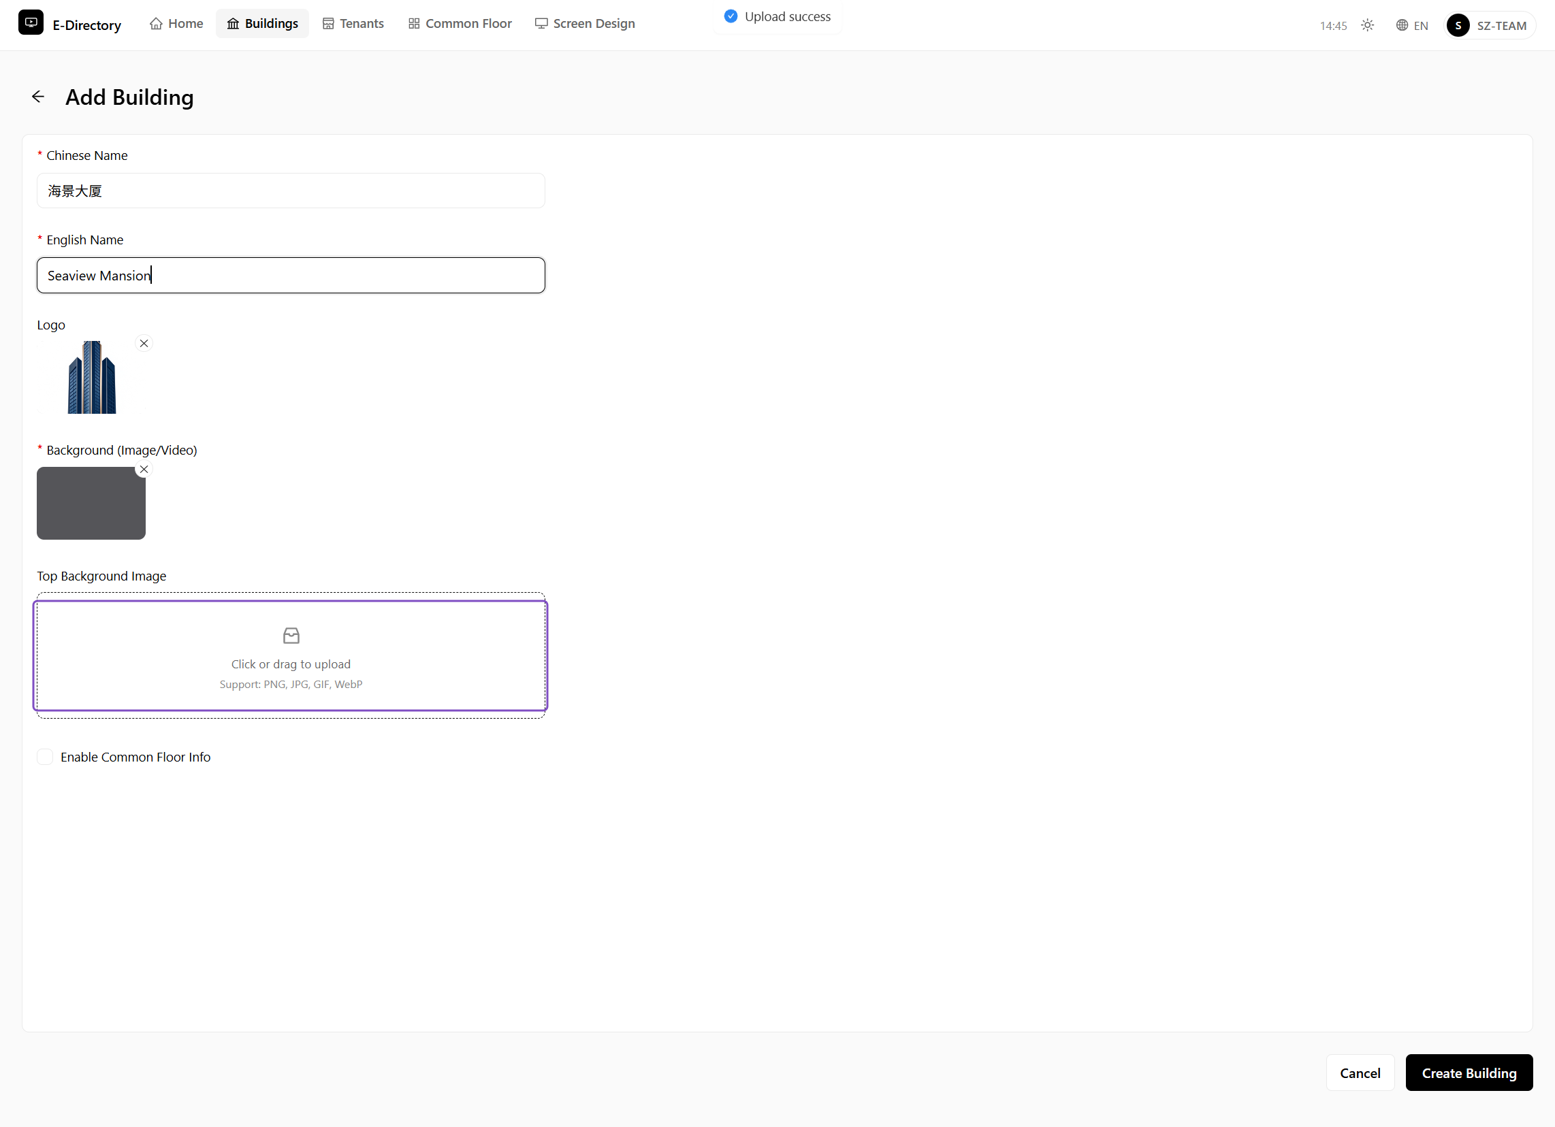The image size is (1555, 1127).
Task: Click the Create Building button
Action: pos(1469,1073)
